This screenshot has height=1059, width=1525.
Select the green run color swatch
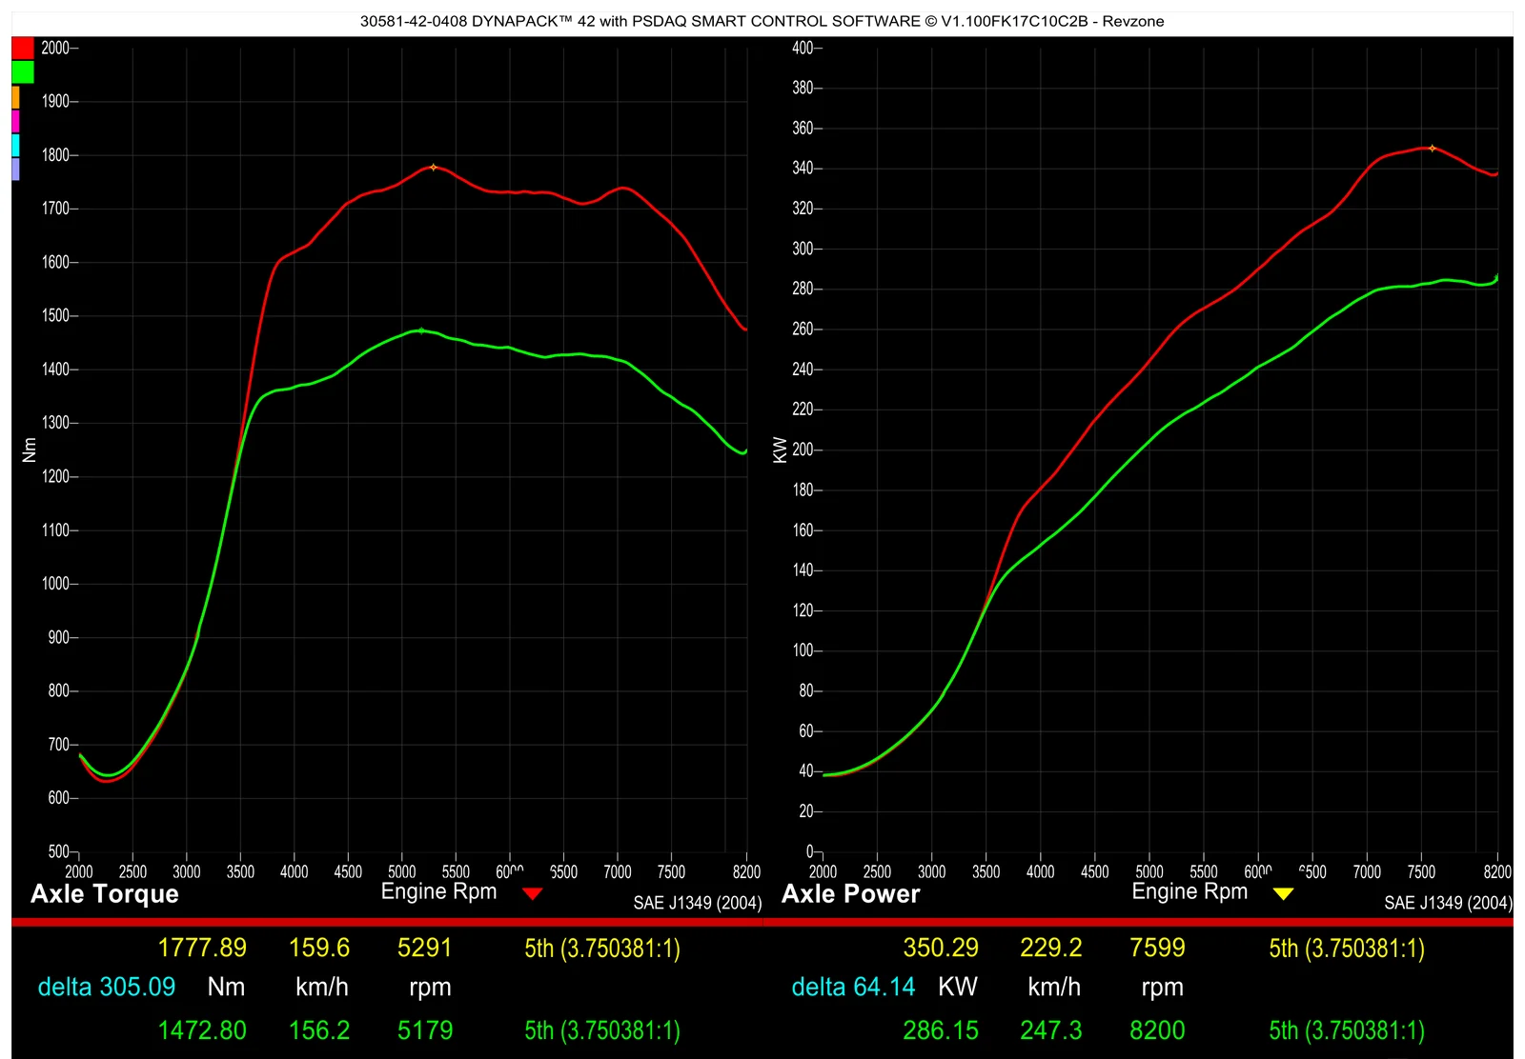23,72
